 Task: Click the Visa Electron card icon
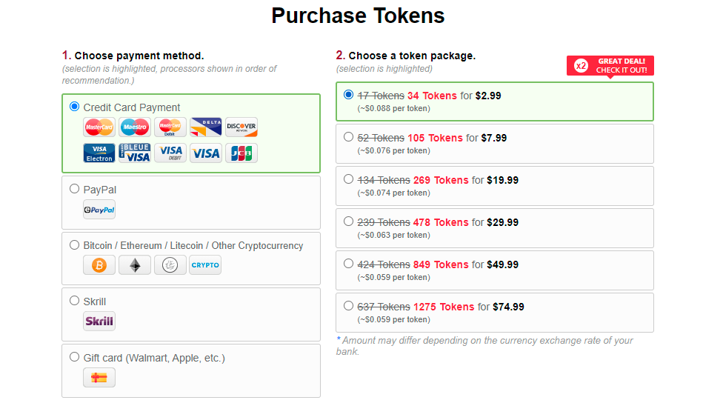click(99, 153)
